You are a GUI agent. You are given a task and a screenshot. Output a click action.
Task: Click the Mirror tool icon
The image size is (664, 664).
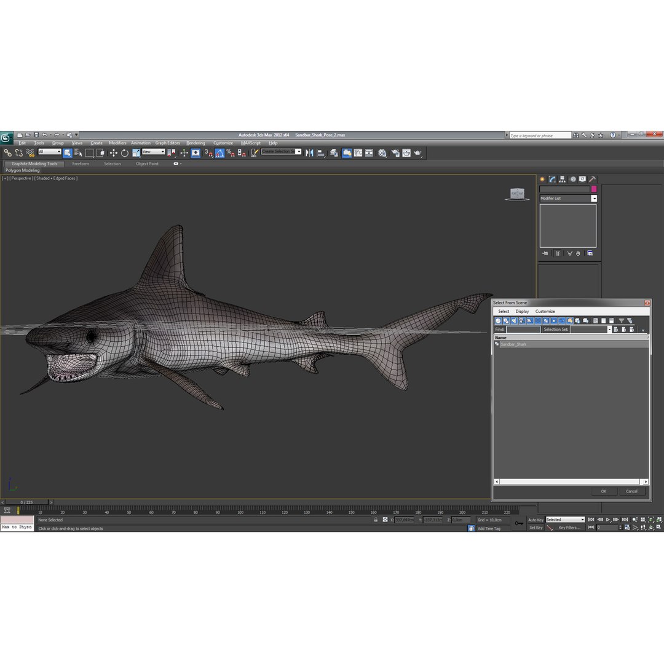coord(309,153)
